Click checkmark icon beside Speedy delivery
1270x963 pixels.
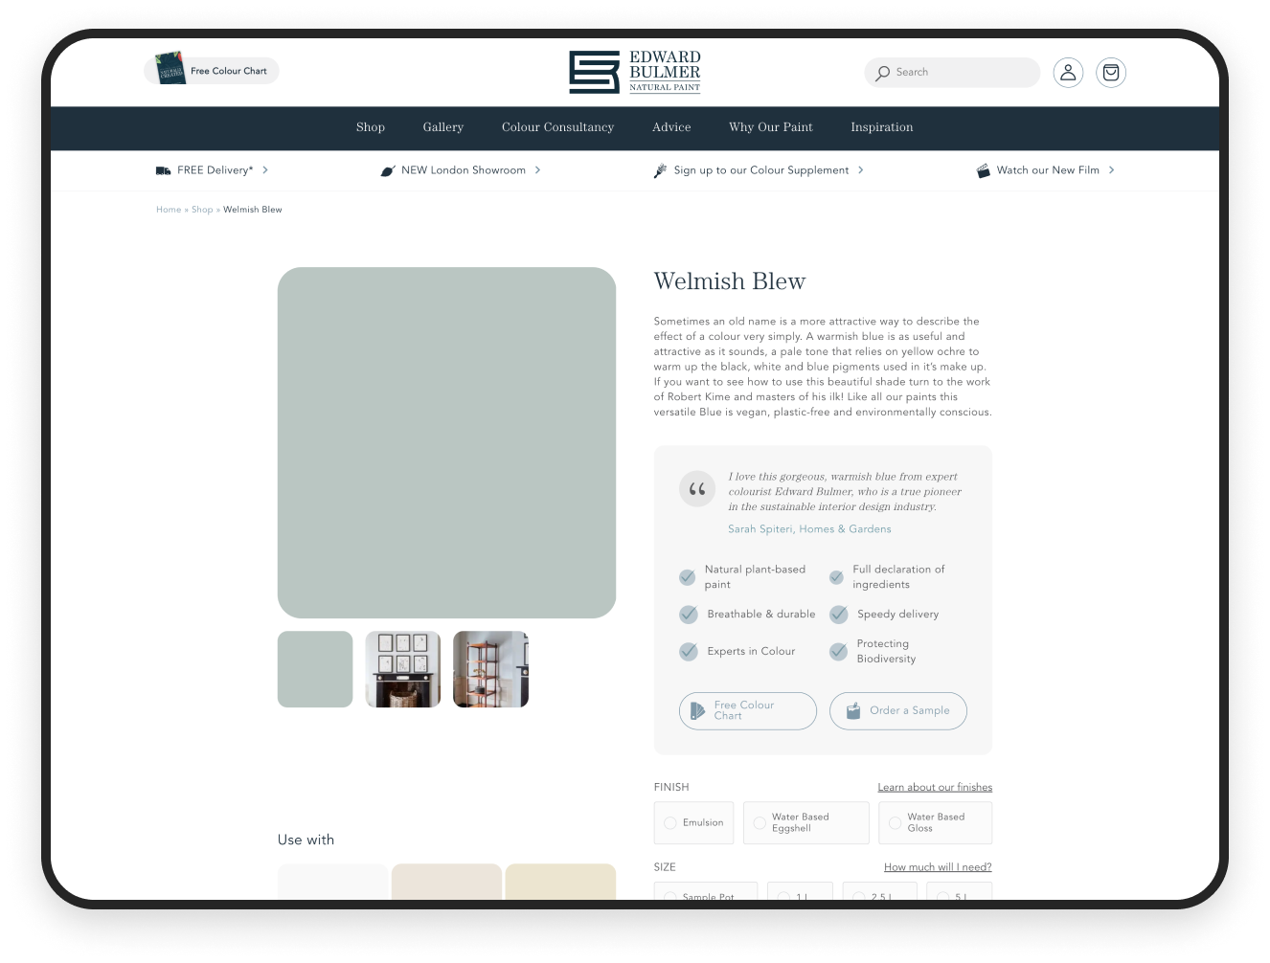839,615
